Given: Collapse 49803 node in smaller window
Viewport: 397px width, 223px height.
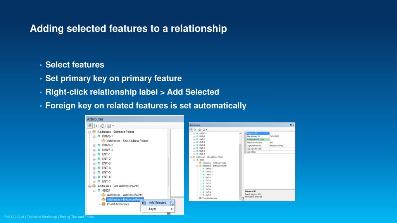Looking at the screenshot, I should (x=194, y=160).
